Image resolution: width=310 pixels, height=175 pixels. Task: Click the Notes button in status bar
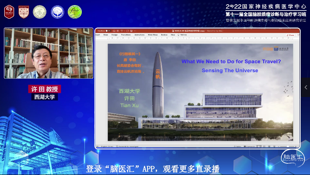tap(238, 146)
